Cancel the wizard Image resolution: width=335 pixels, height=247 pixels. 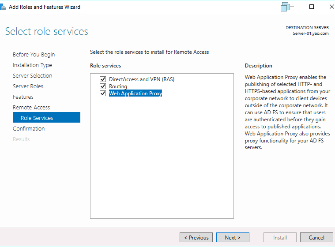tap(316, 237)
